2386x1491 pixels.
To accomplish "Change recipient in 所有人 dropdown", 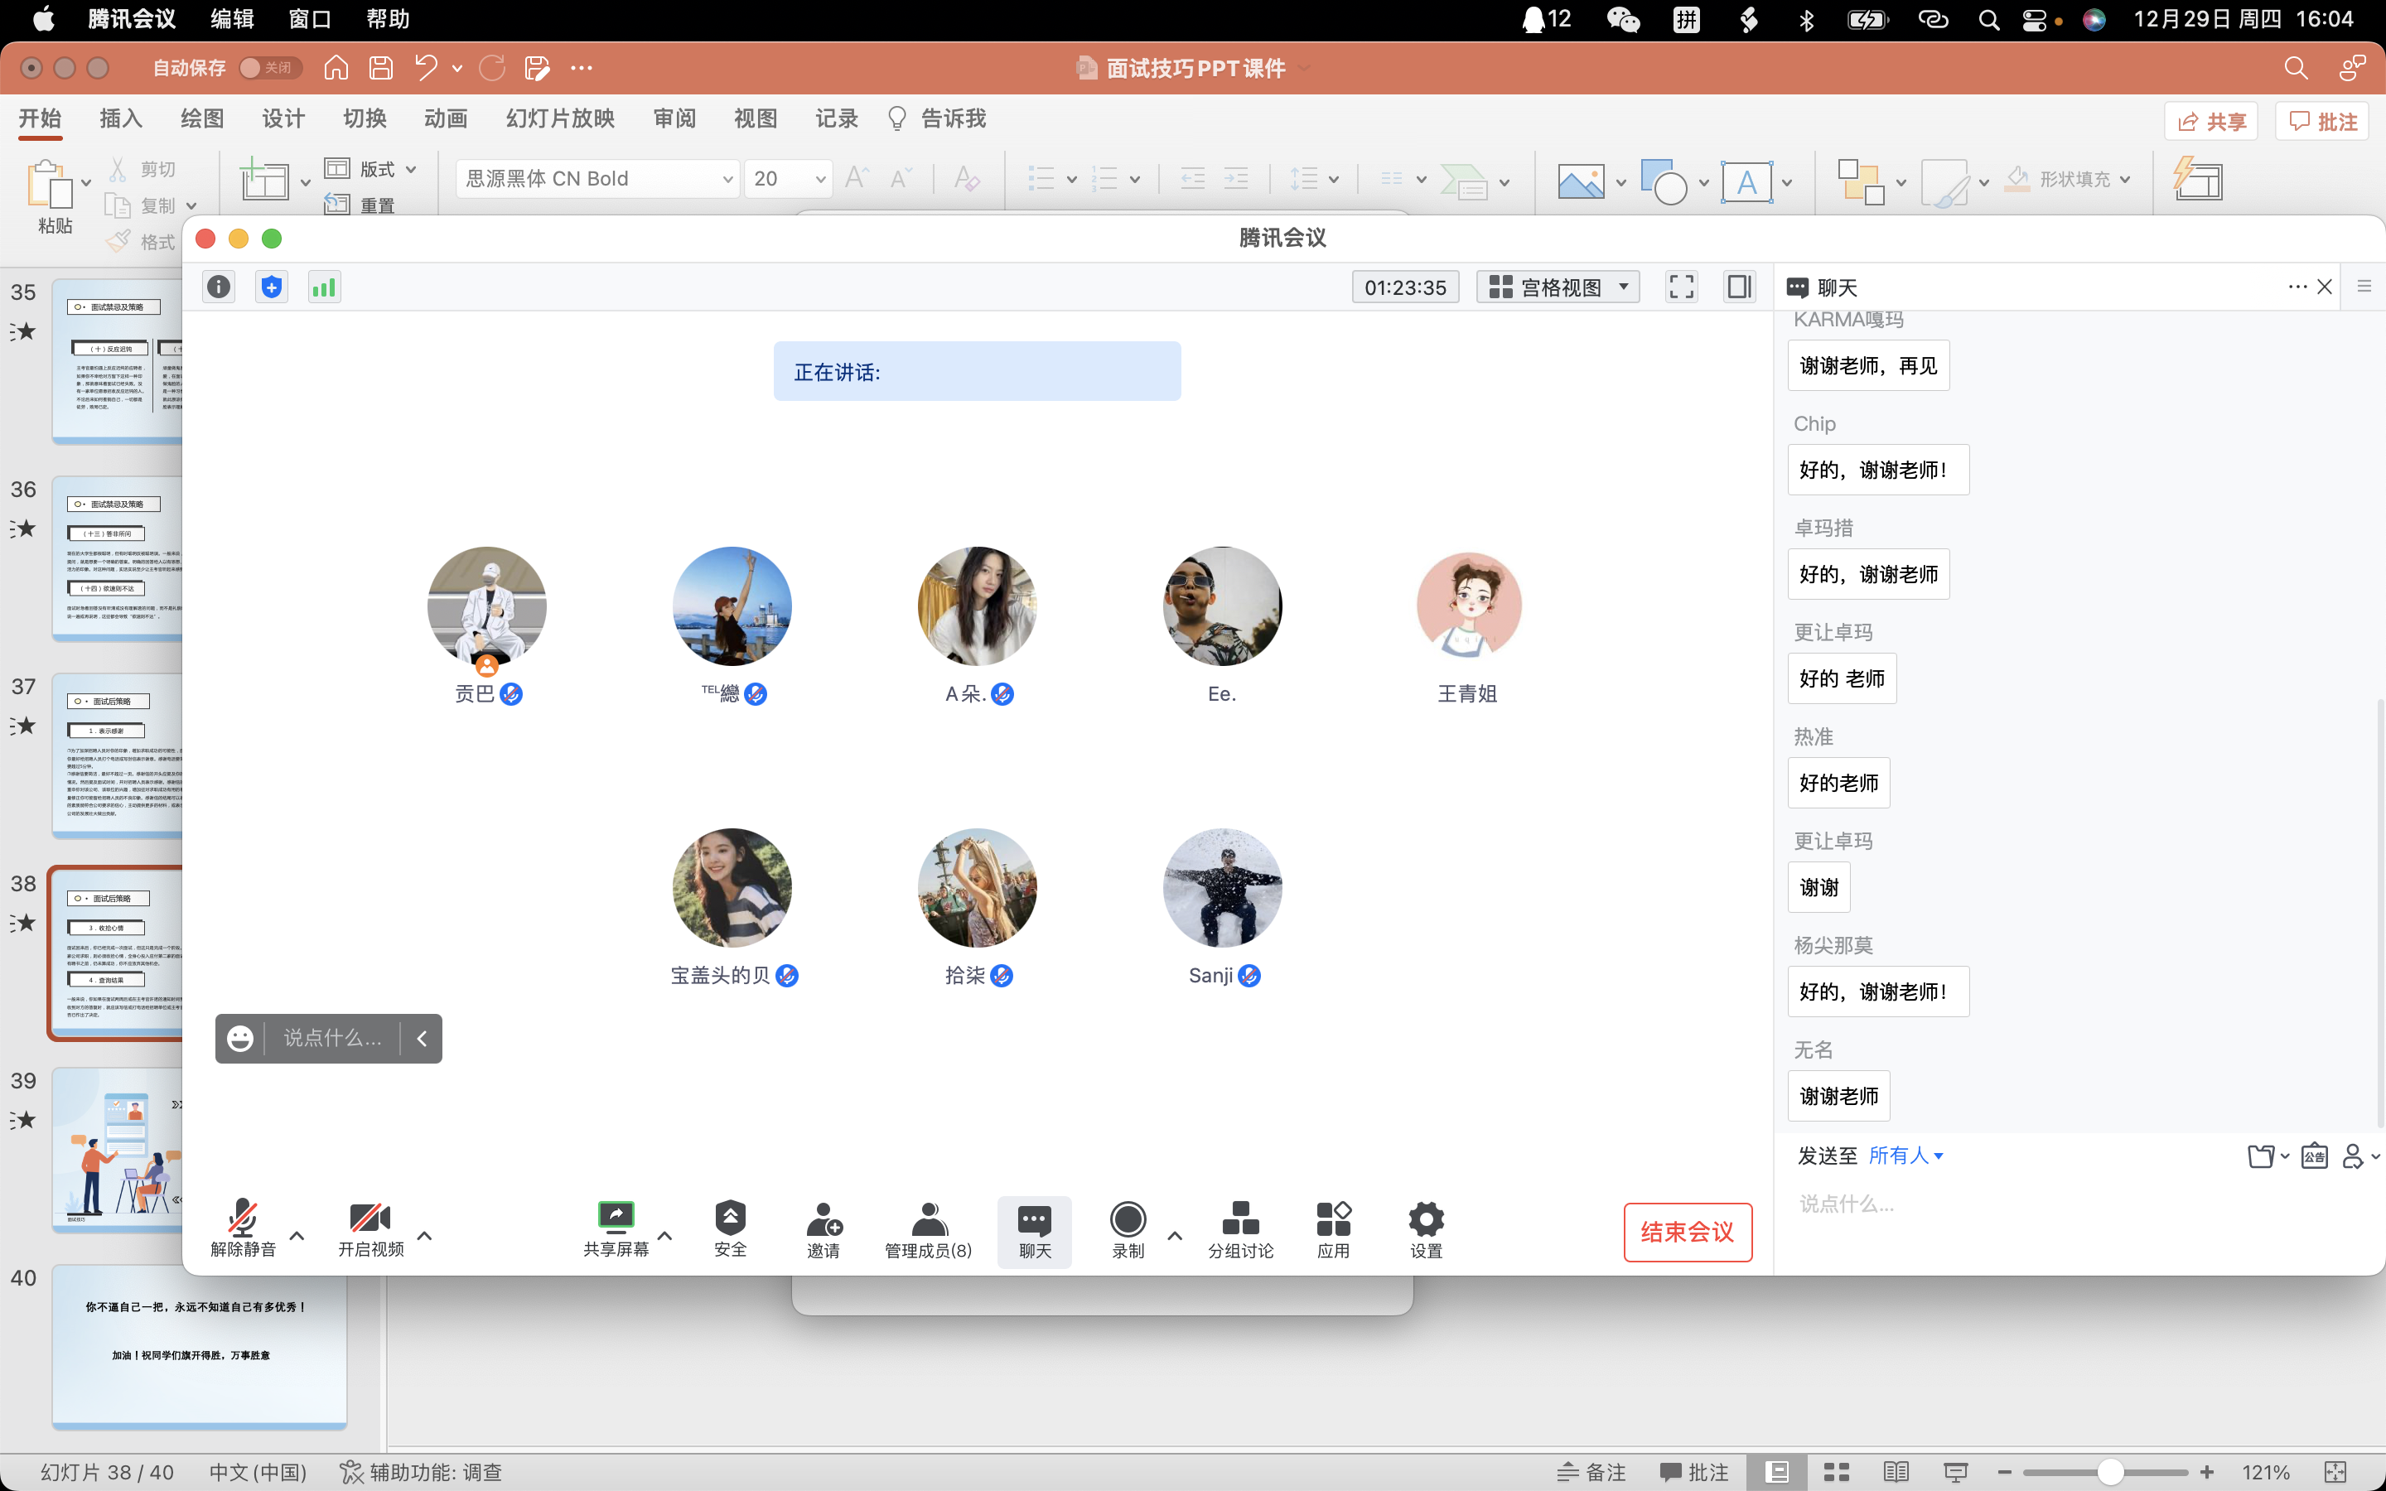I will coord(1905,1156).
